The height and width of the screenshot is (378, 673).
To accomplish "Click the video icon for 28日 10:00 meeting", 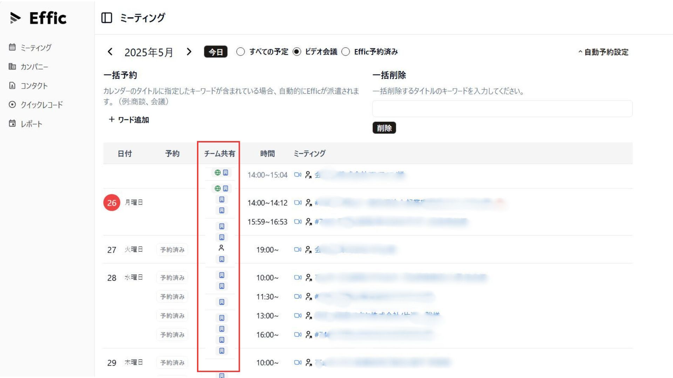I will [x=298, y=278].
